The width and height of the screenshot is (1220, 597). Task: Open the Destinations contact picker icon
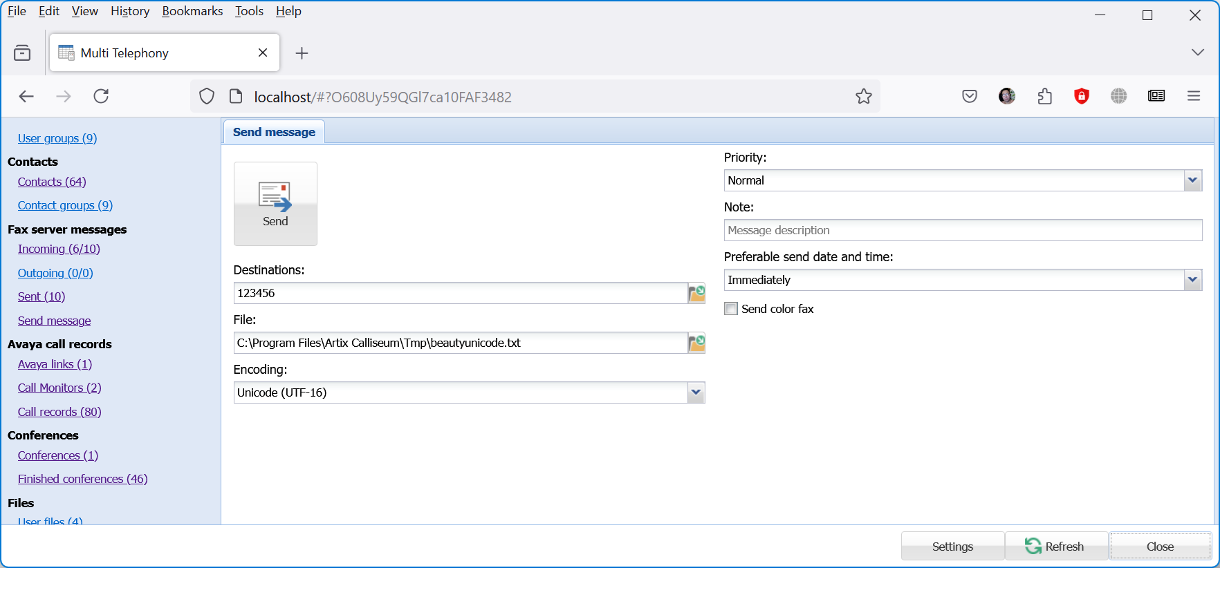pos(696,293)
